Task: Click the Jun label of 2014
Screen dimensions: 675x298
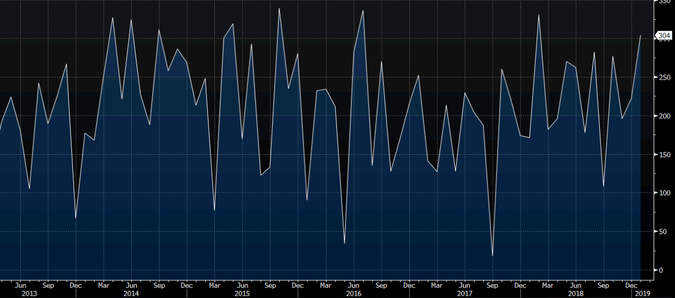Action: [131, 285]
